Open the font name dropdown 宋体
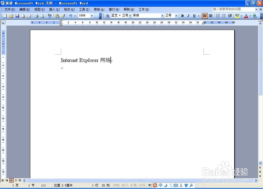This screenshot has width=263, height=189. coord(162,16)
